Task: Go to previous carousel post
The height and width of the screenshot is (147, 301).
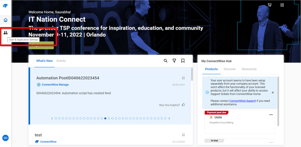Action: tap(52, 119)
